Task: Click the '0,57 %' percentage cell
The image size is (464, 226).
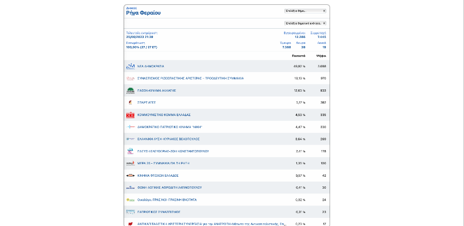Action: coord(300,176)
